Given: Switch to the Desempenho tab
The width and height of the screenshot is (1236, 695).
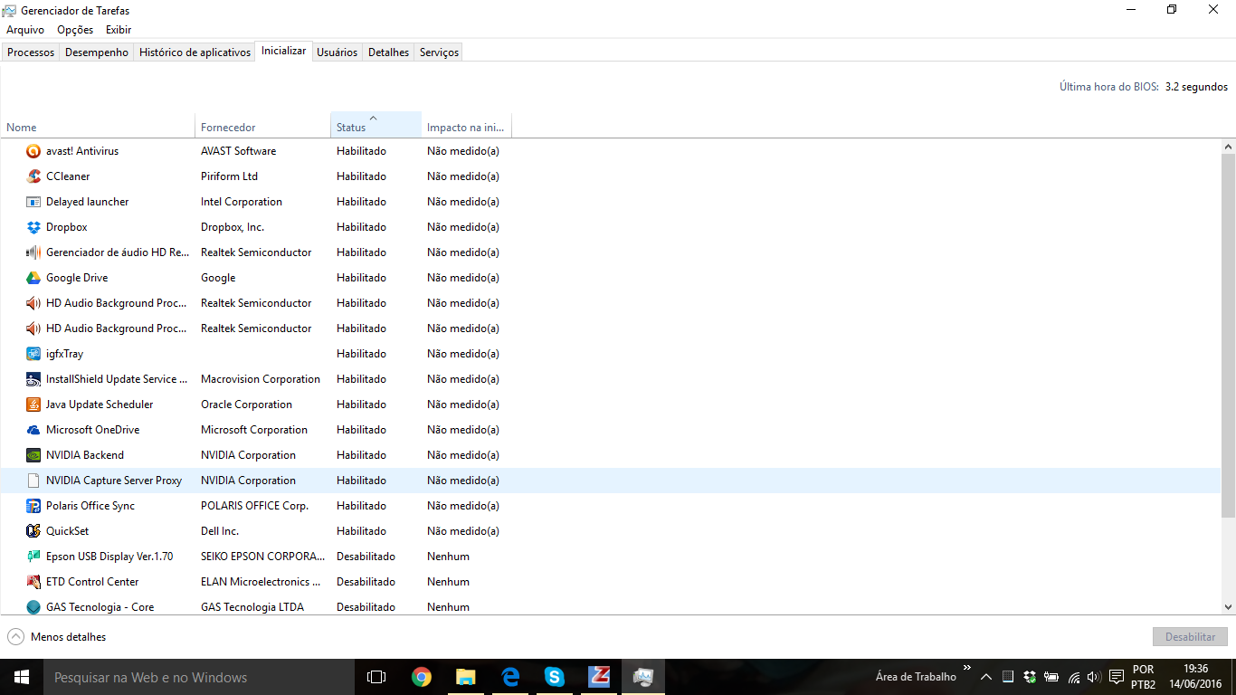Looking at the screenshot, I should pyautogui.click(x=97, y=52).
